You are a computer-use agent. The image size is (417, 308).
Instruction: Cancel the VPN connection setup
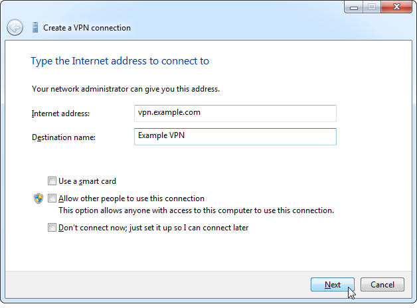click(382, 285)
